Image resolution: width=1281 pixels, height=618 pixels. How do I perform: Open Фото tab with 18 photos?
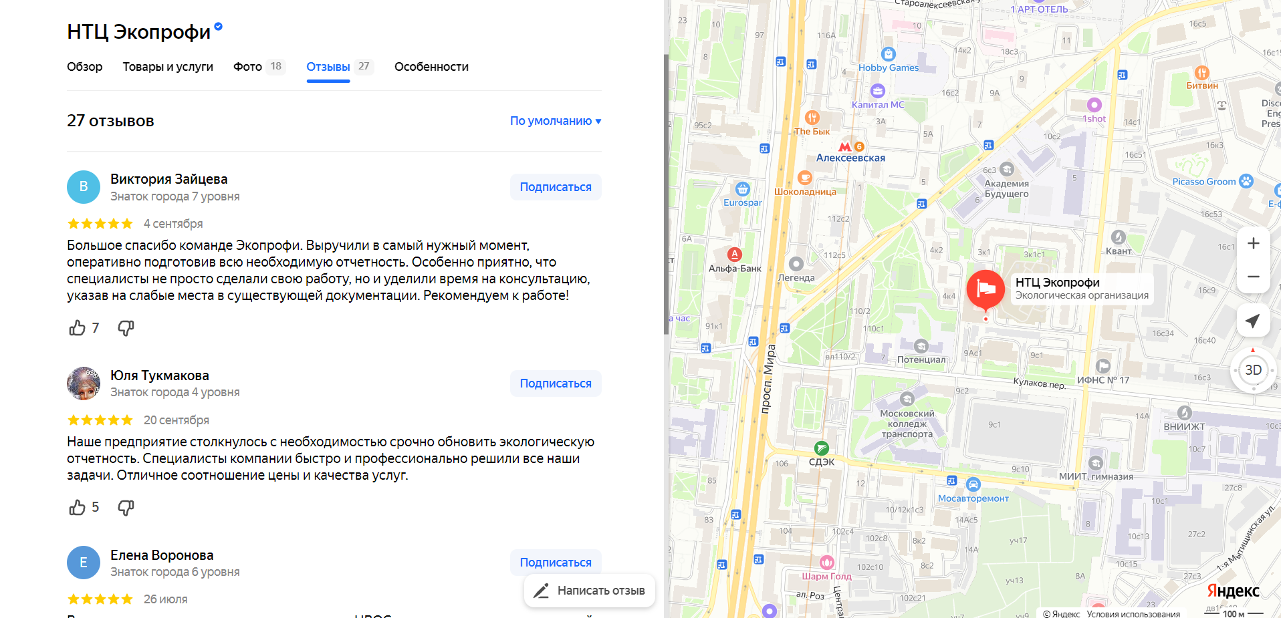pyautogui.click(x=259, y=67)
